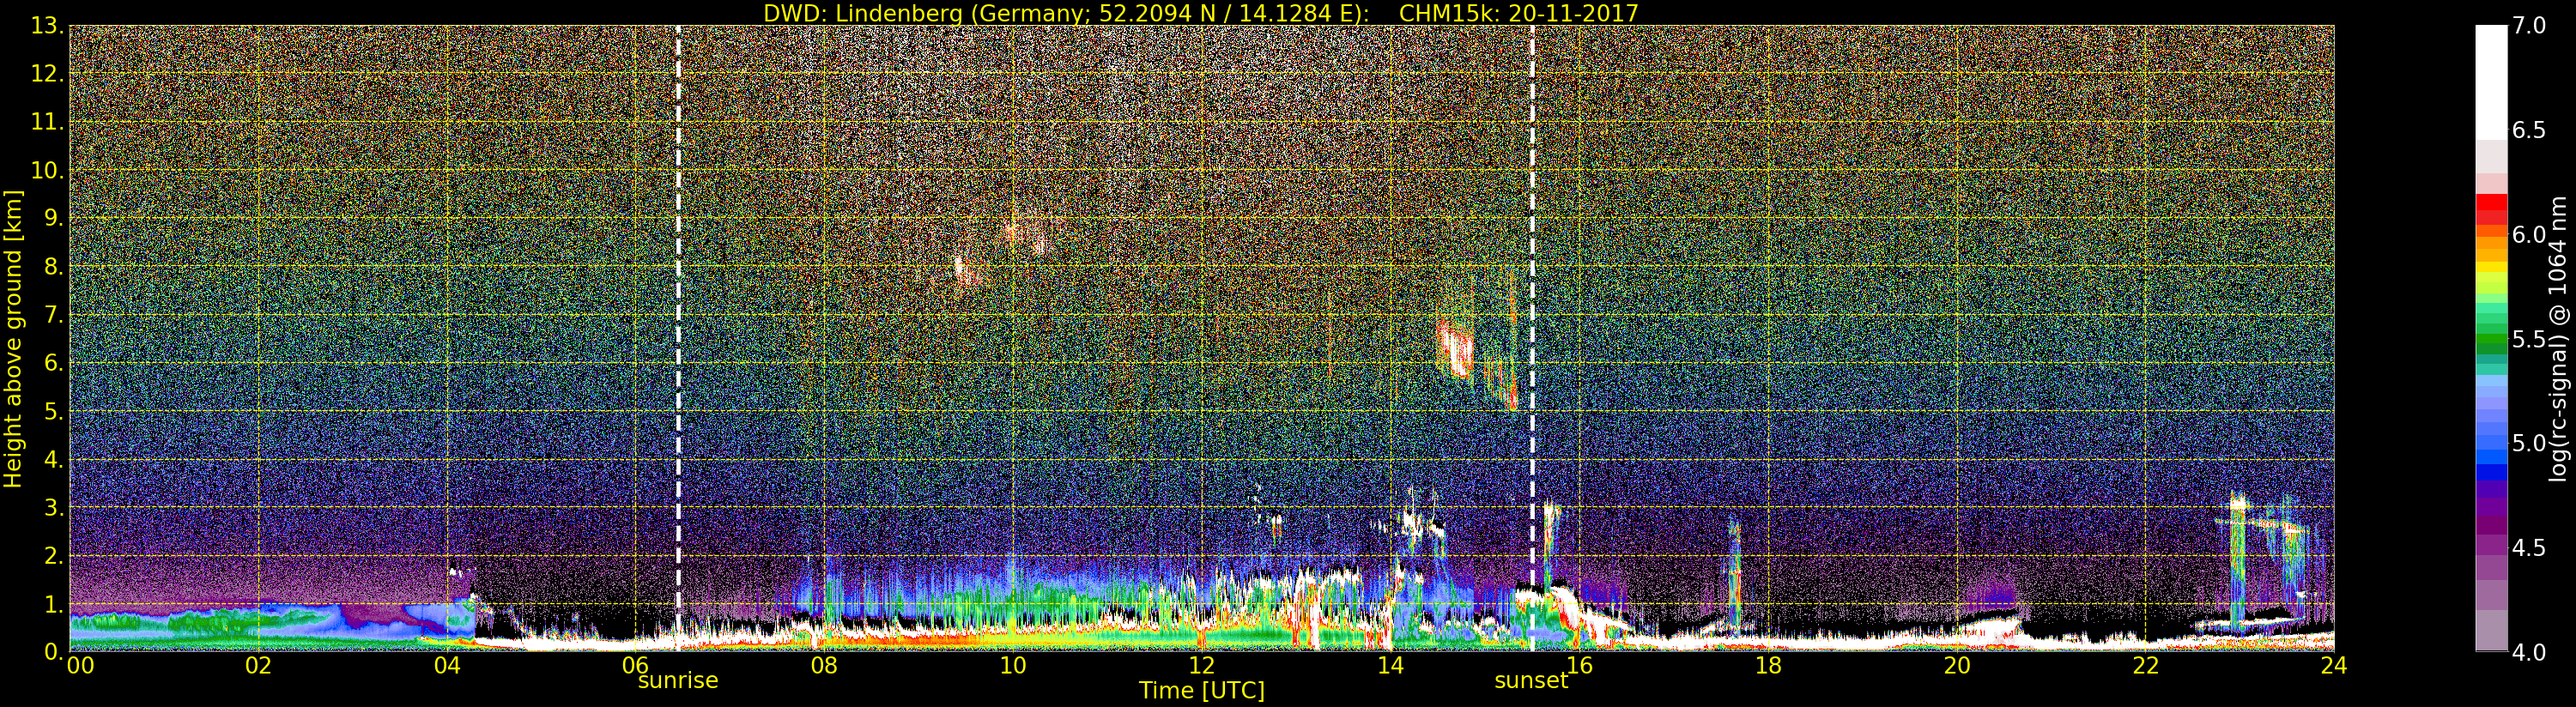Click the height axis tick label 13.
The height and width of the screenshot is (707, 2576).
(46, 26)
